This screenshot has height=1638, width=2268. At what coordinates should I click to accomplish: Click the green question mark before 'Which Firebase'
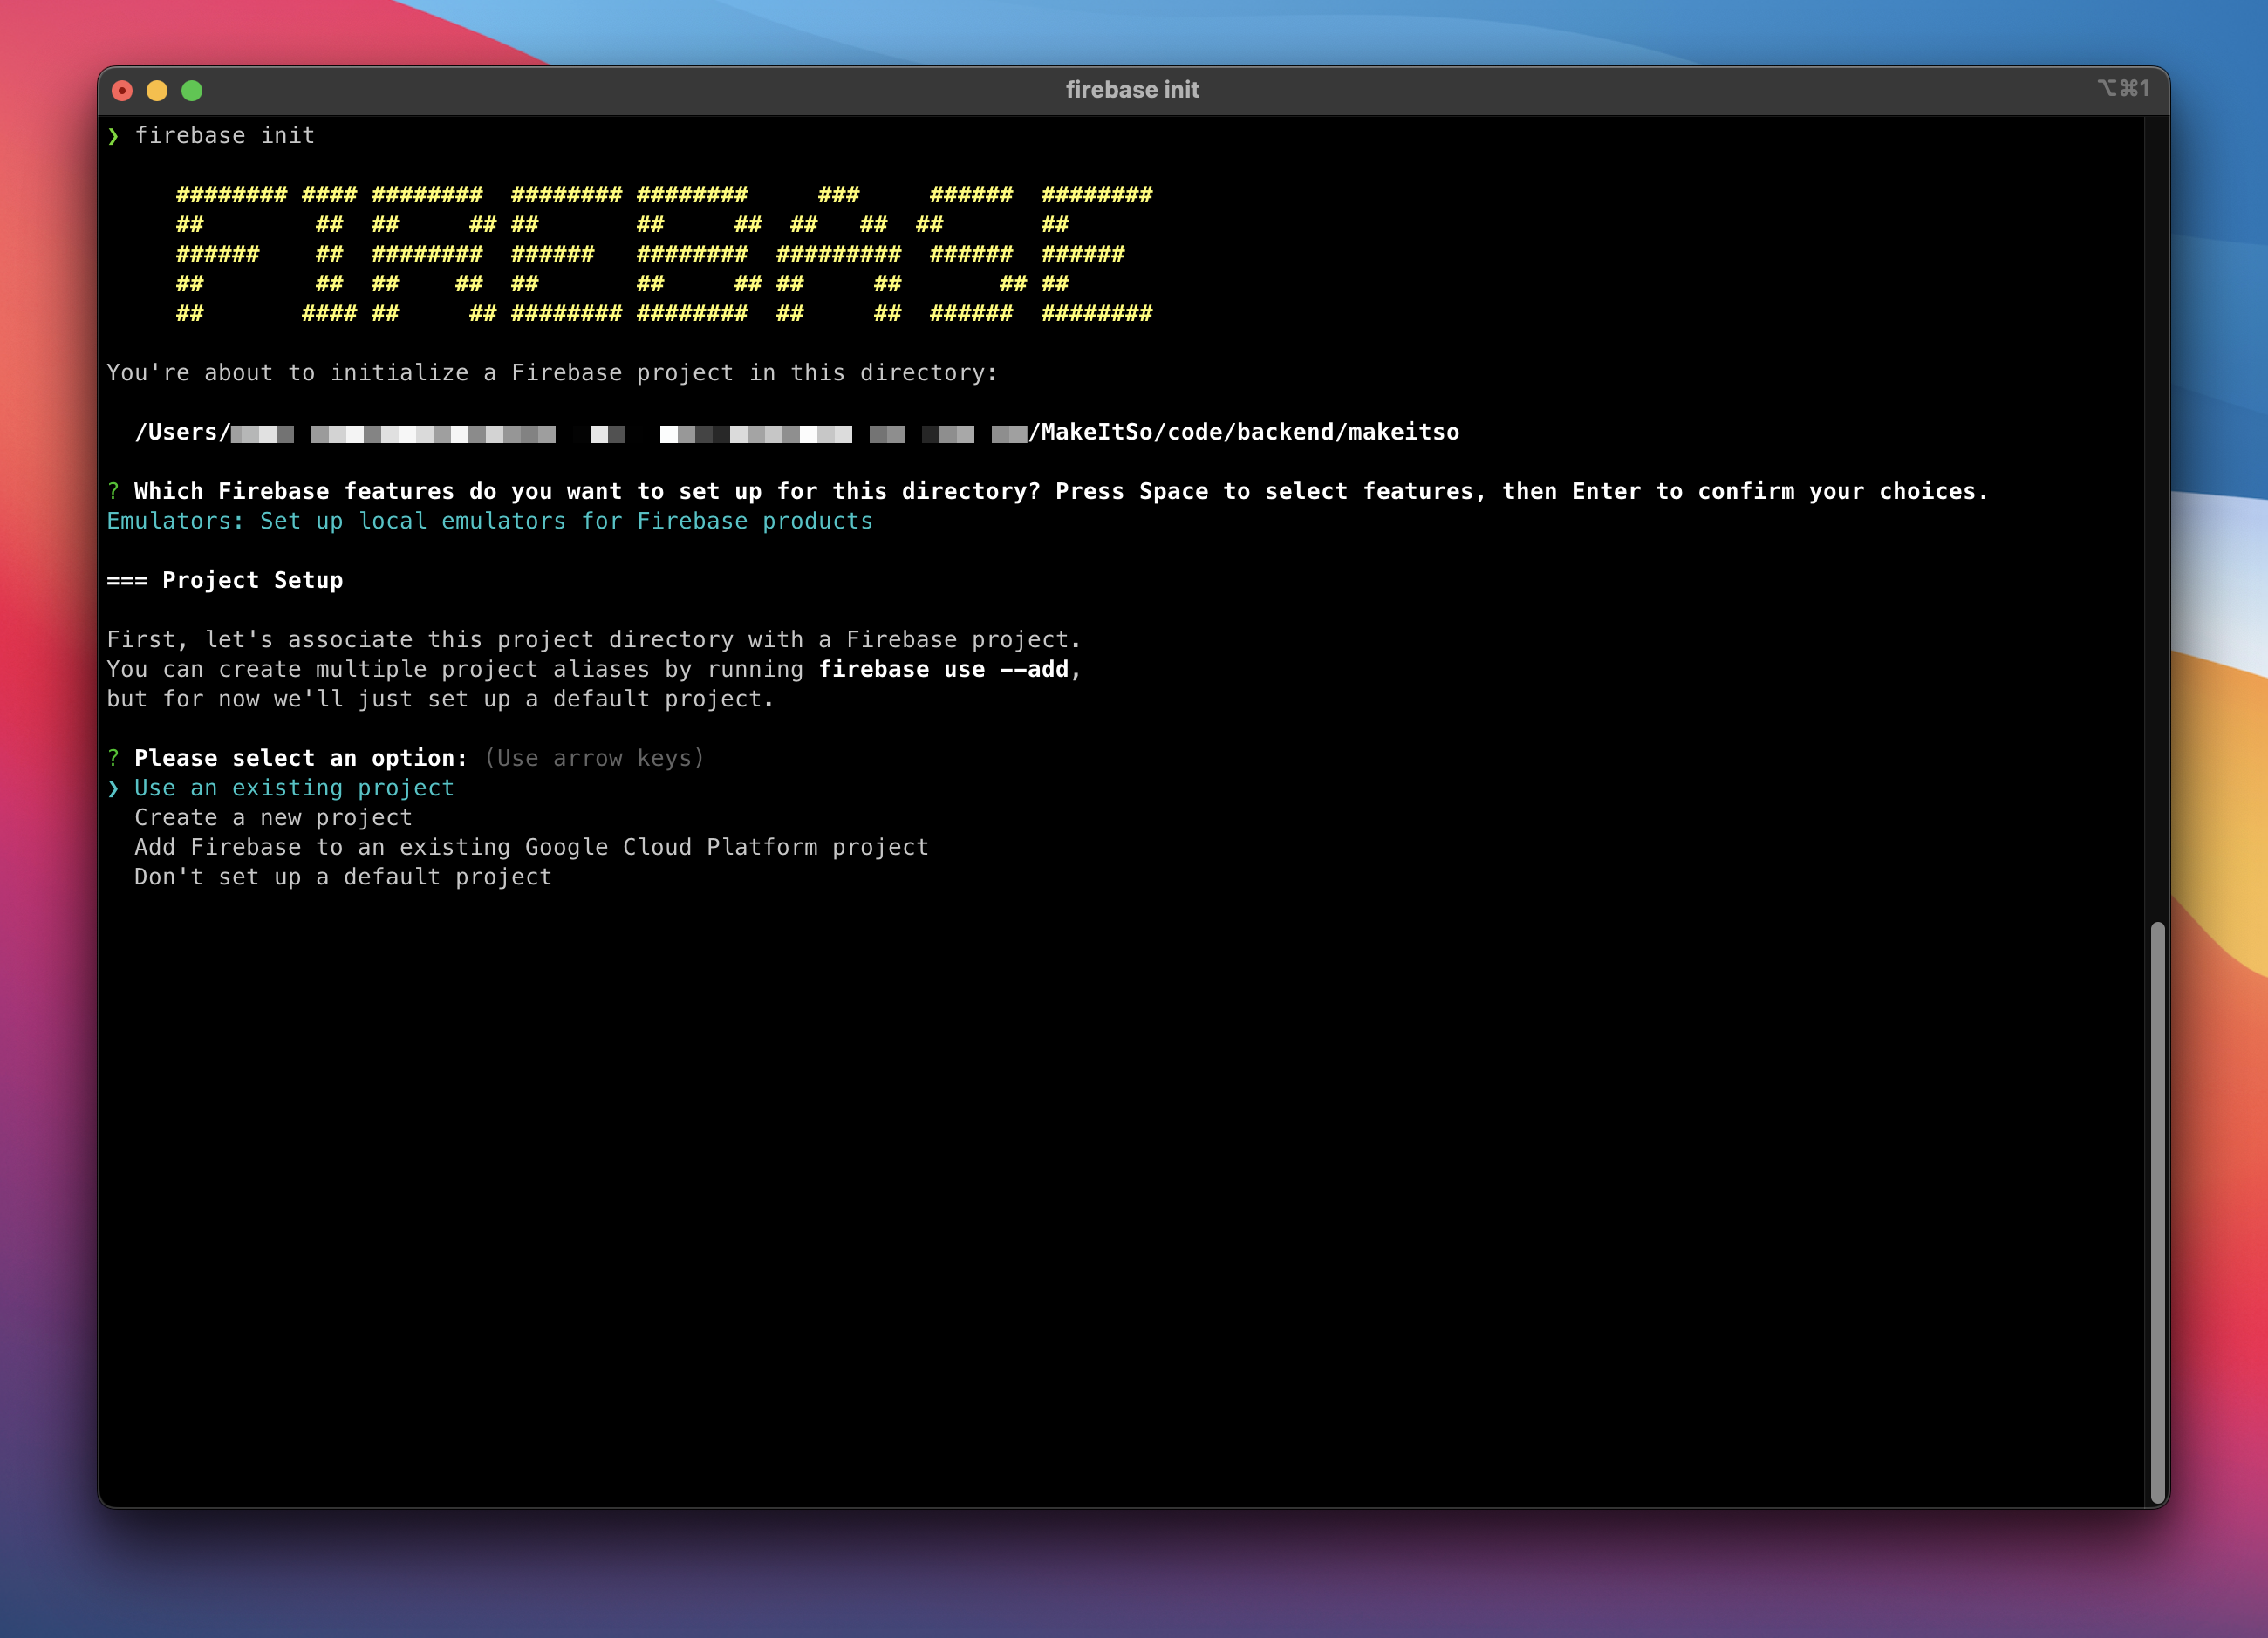(113, 491)
